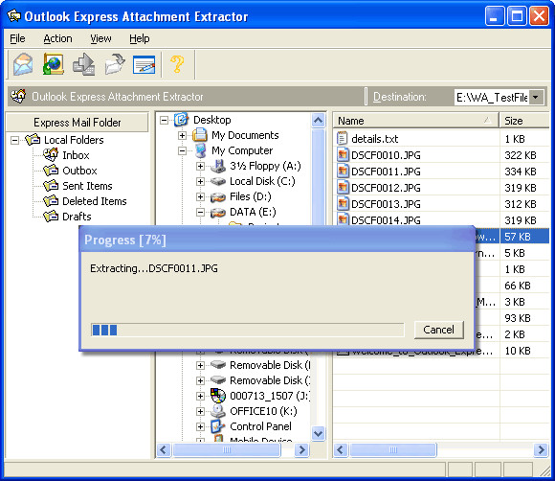Screen dimensions: 555x481
Task: Click the Local Disk (C:) drive icon
Action: [x=218, y=181]
